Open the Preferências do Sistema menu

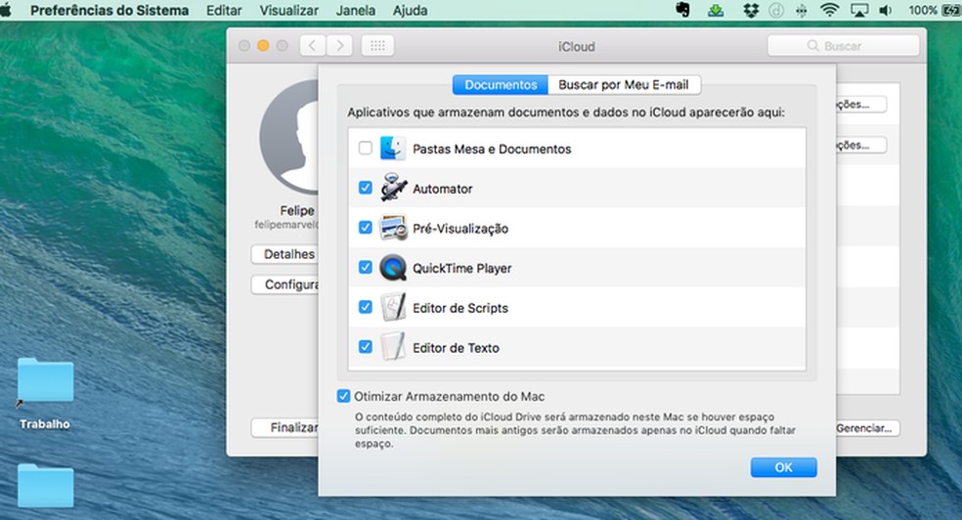click(x=109, y=11)
